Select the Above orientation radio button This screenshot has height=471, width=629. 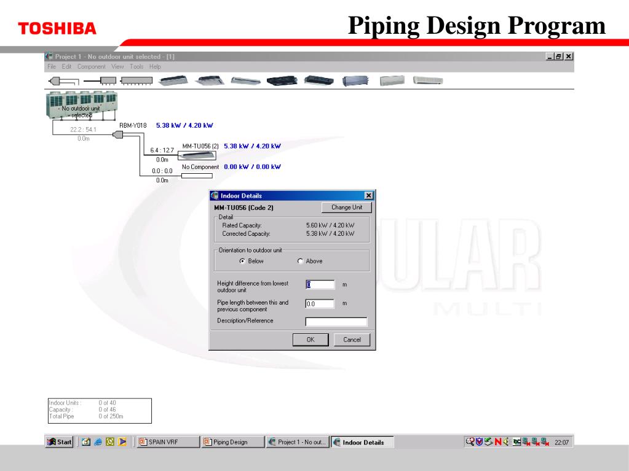(x=300, y=261)
